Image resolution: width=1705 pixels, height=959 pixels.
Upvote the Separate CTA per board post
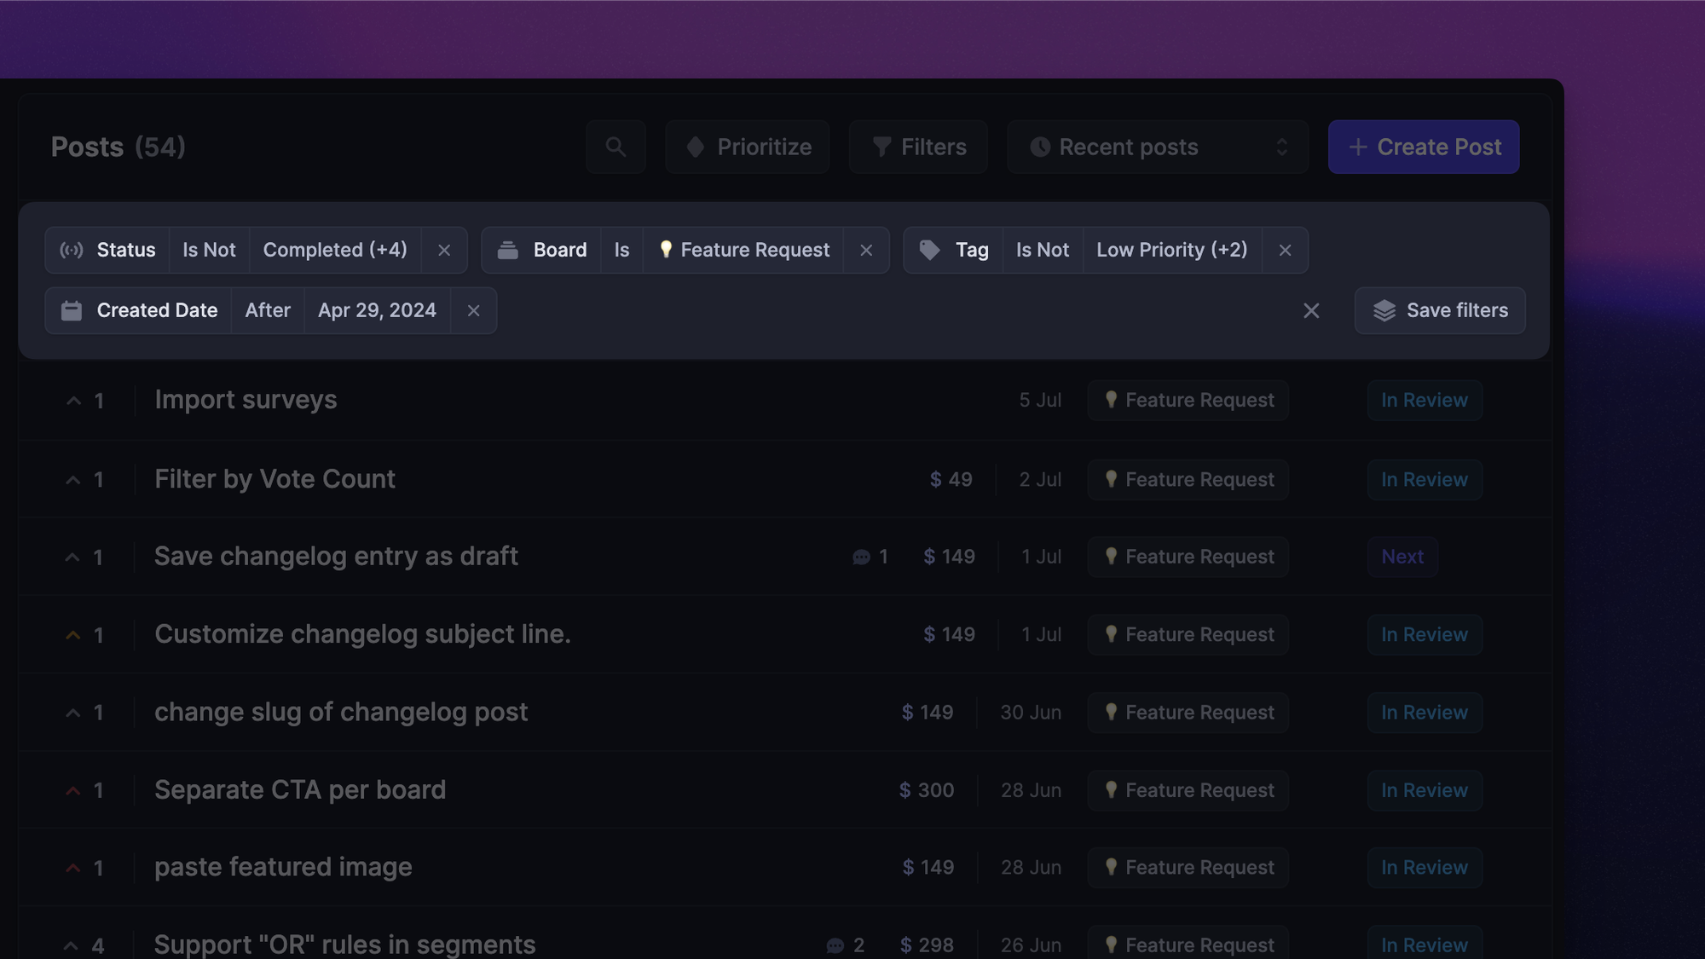(x=74, y=790)
